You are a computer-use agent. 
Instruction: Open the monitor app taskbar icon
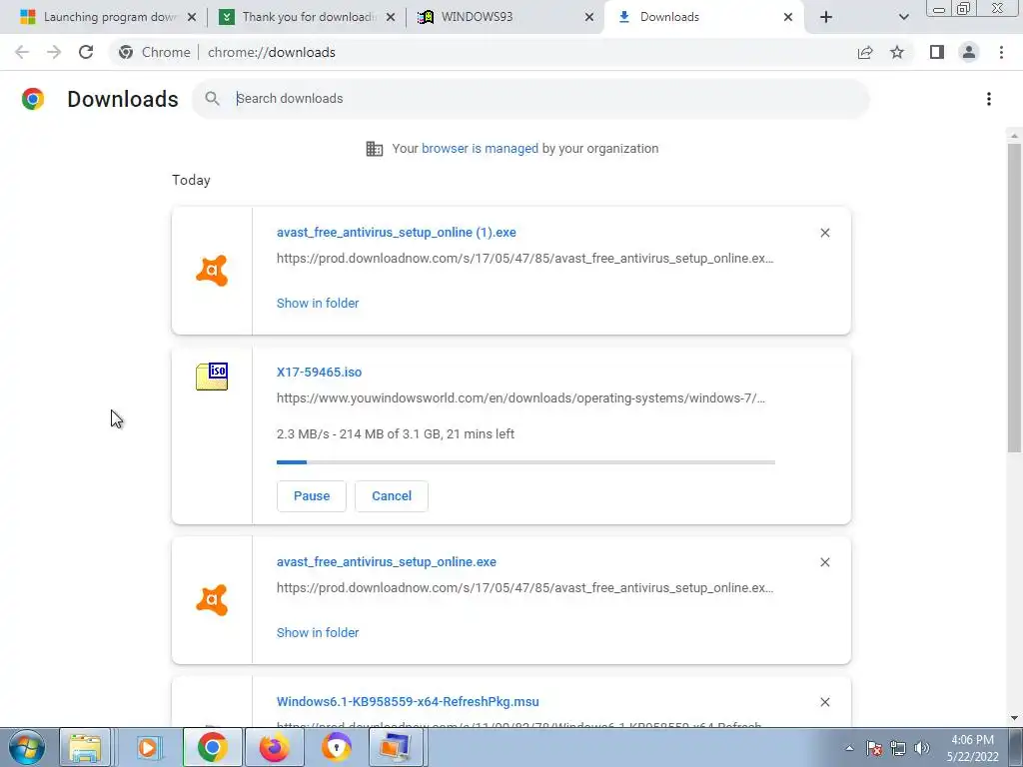[x=398, y=747]
